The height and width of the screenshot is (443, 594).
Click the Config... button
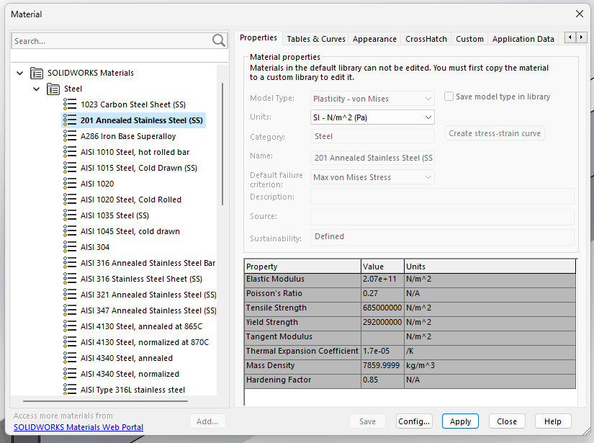click(414, 421)
